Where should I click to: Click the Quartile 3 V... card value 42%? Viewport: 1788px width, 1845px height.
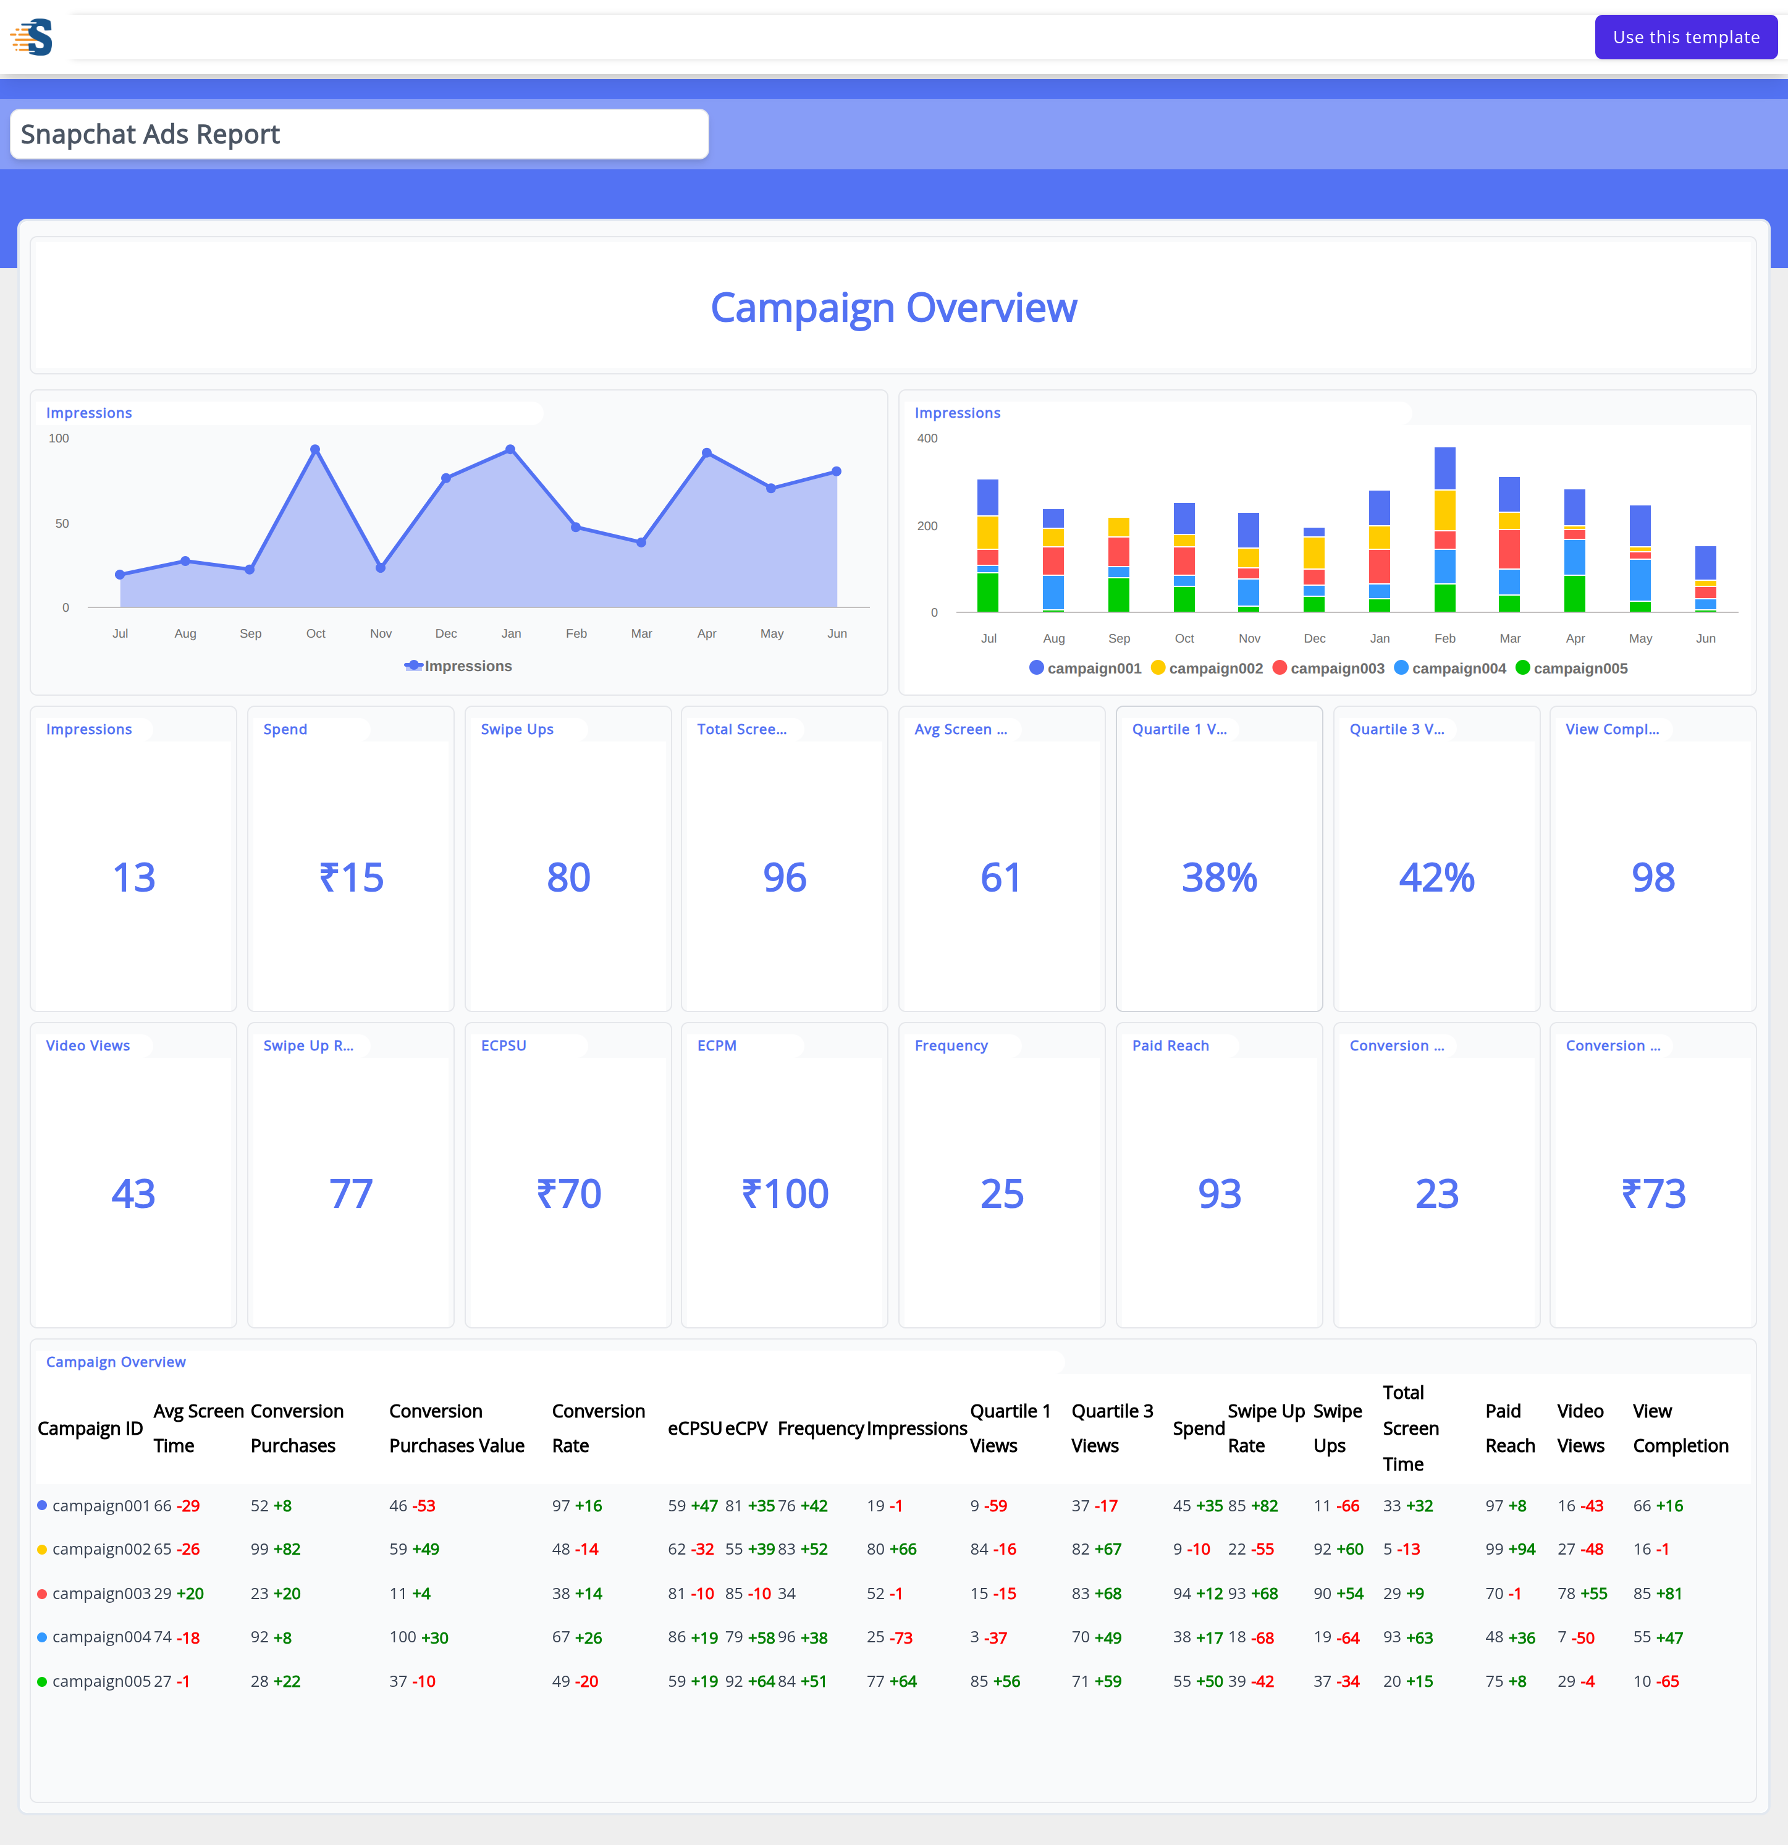[1437, 877]
